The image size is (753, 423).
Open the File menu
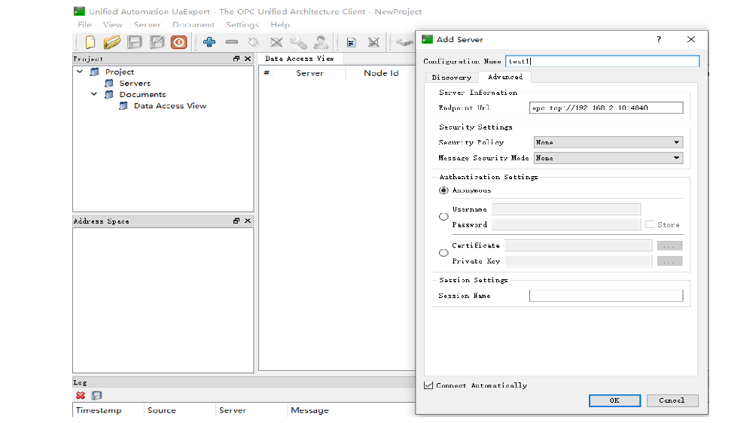[x=84, y=25]
